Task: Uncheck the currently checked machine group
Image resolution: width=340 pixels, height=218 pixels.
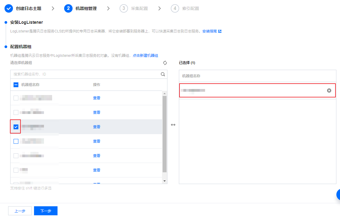Action: [x=15, y=127]
